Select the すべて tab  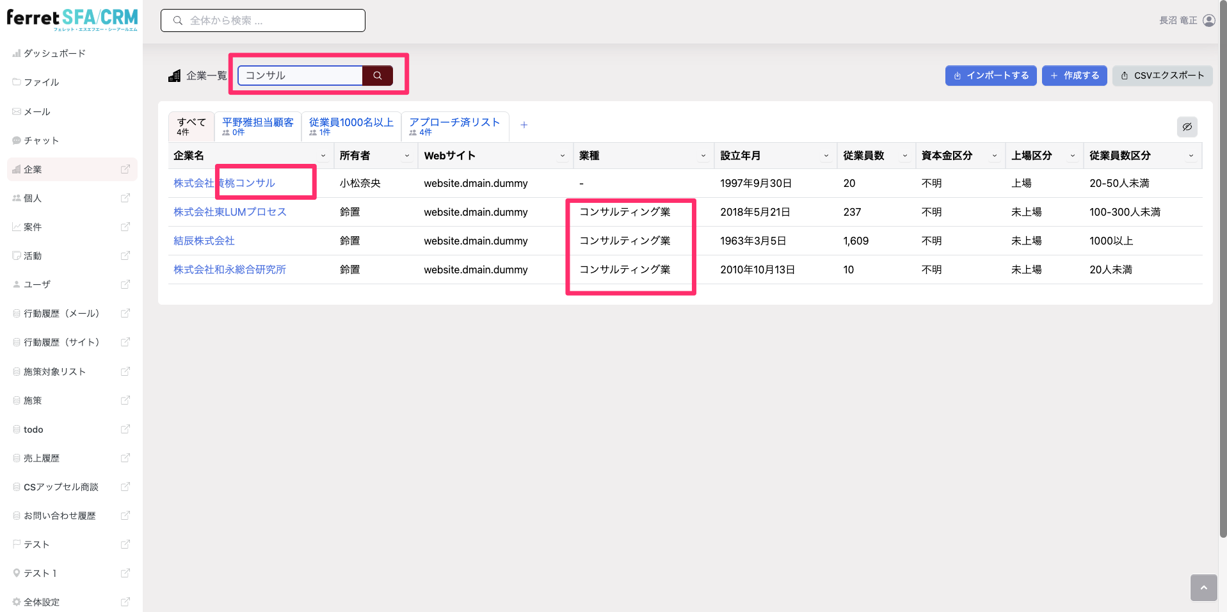tap(191, 126)
